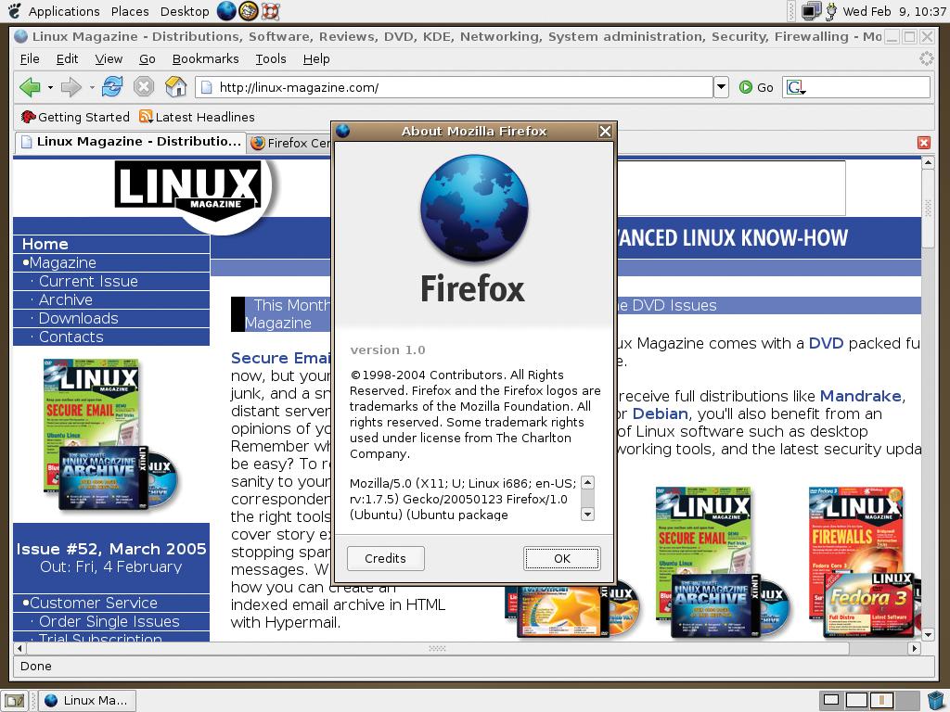Open the Forward button history dropdown arrow
950x712 pixels.
coord(92,88)
